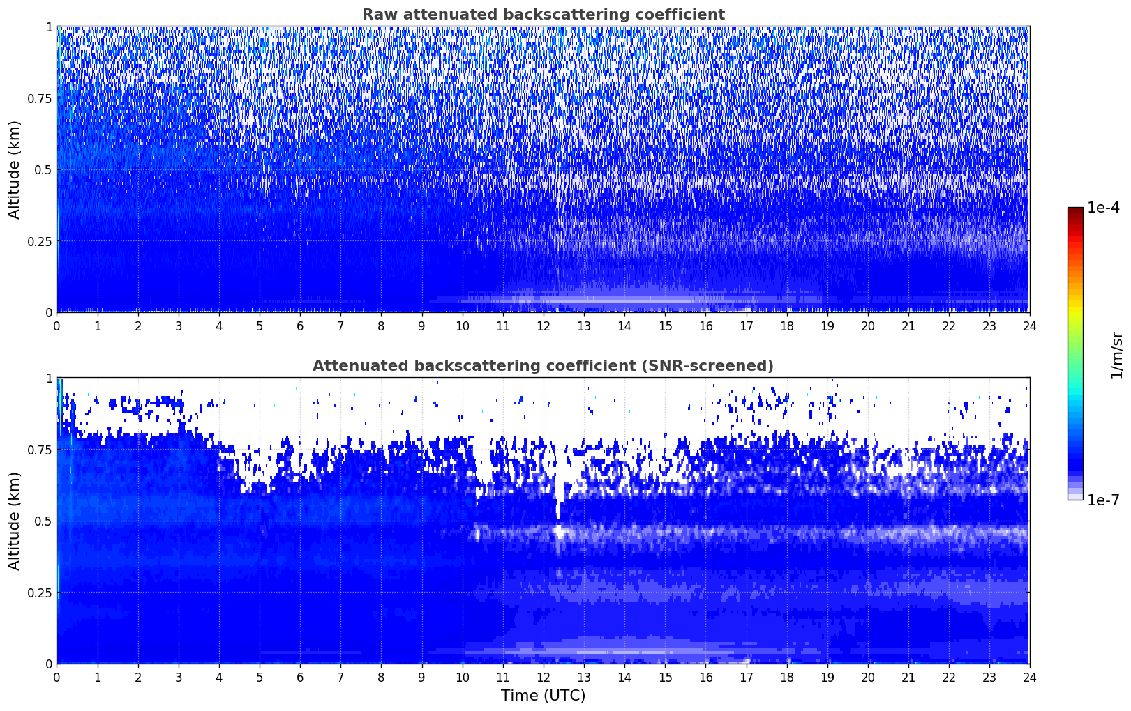This screenshot has height=711, width=1131.
Task: Click the 0.75 altitude tick on the SNR-screened plot
Action: point(39,450)
